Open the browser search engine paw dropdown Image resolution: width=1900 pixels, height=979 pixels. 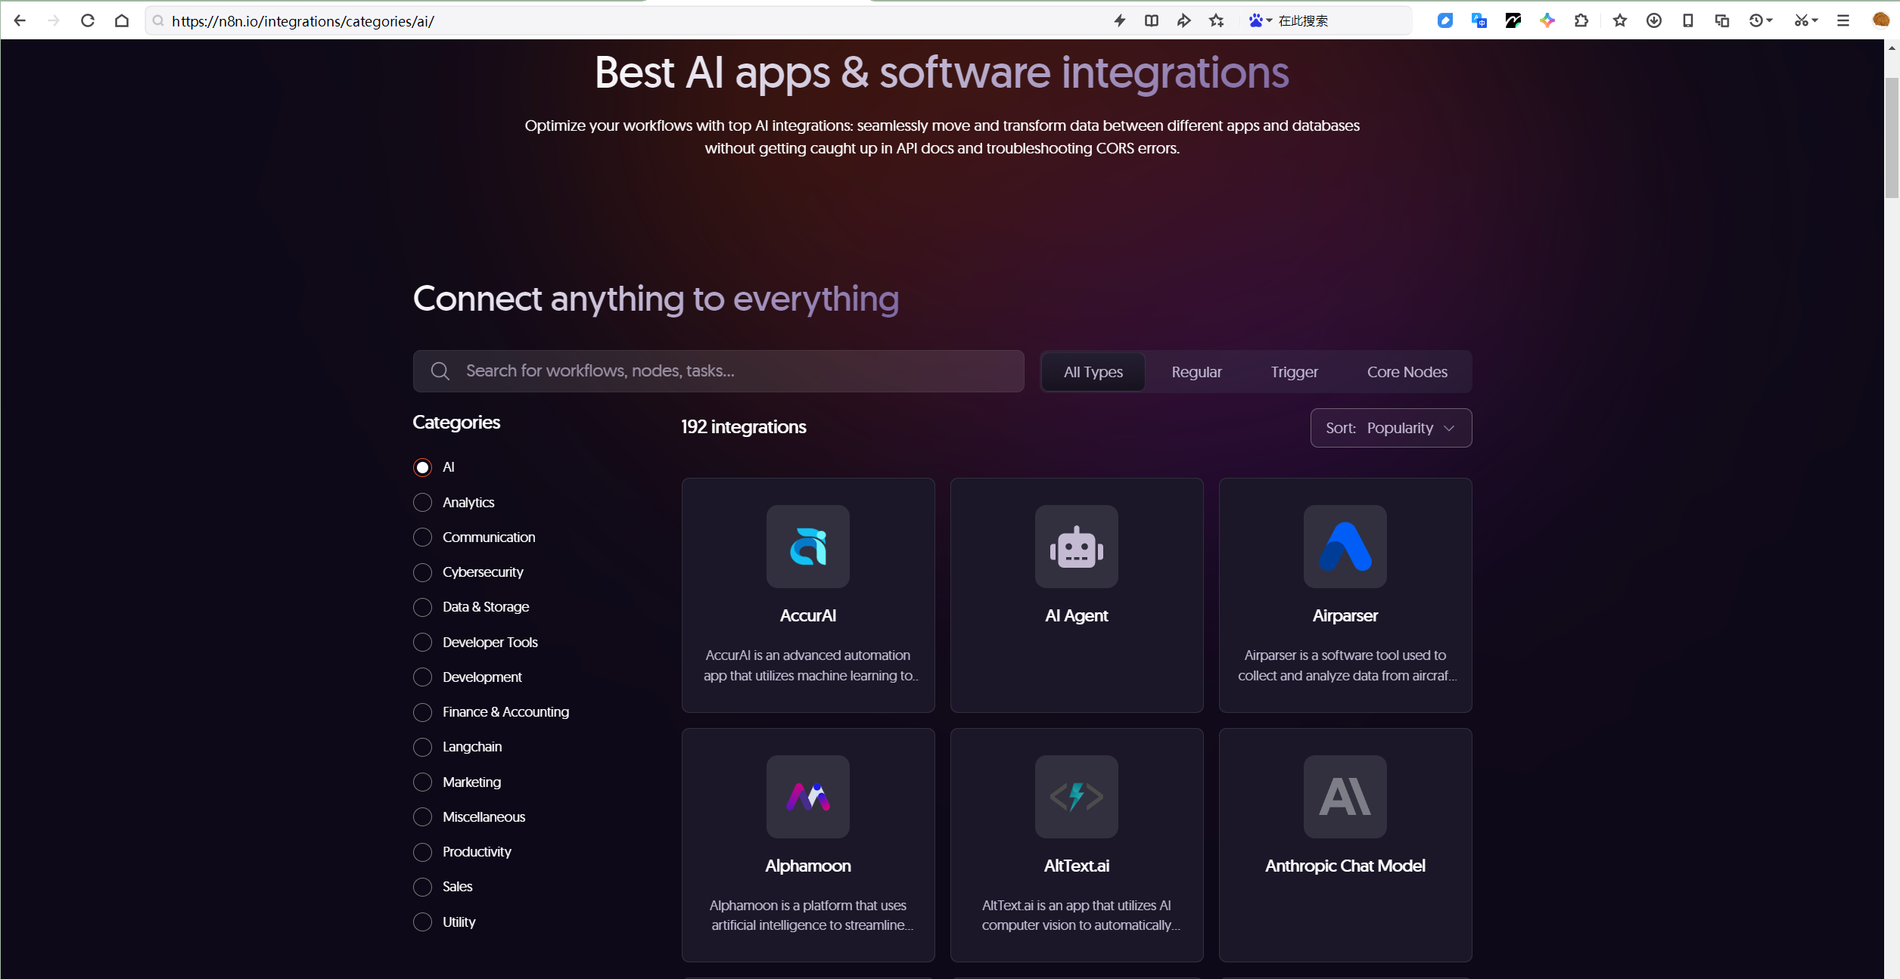1260,20
